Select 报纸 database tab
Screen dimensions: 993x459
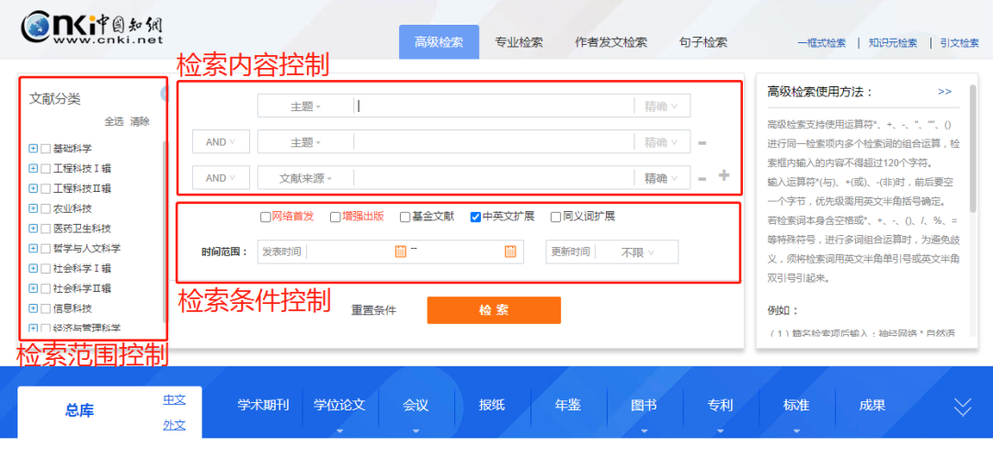[491, 405]
